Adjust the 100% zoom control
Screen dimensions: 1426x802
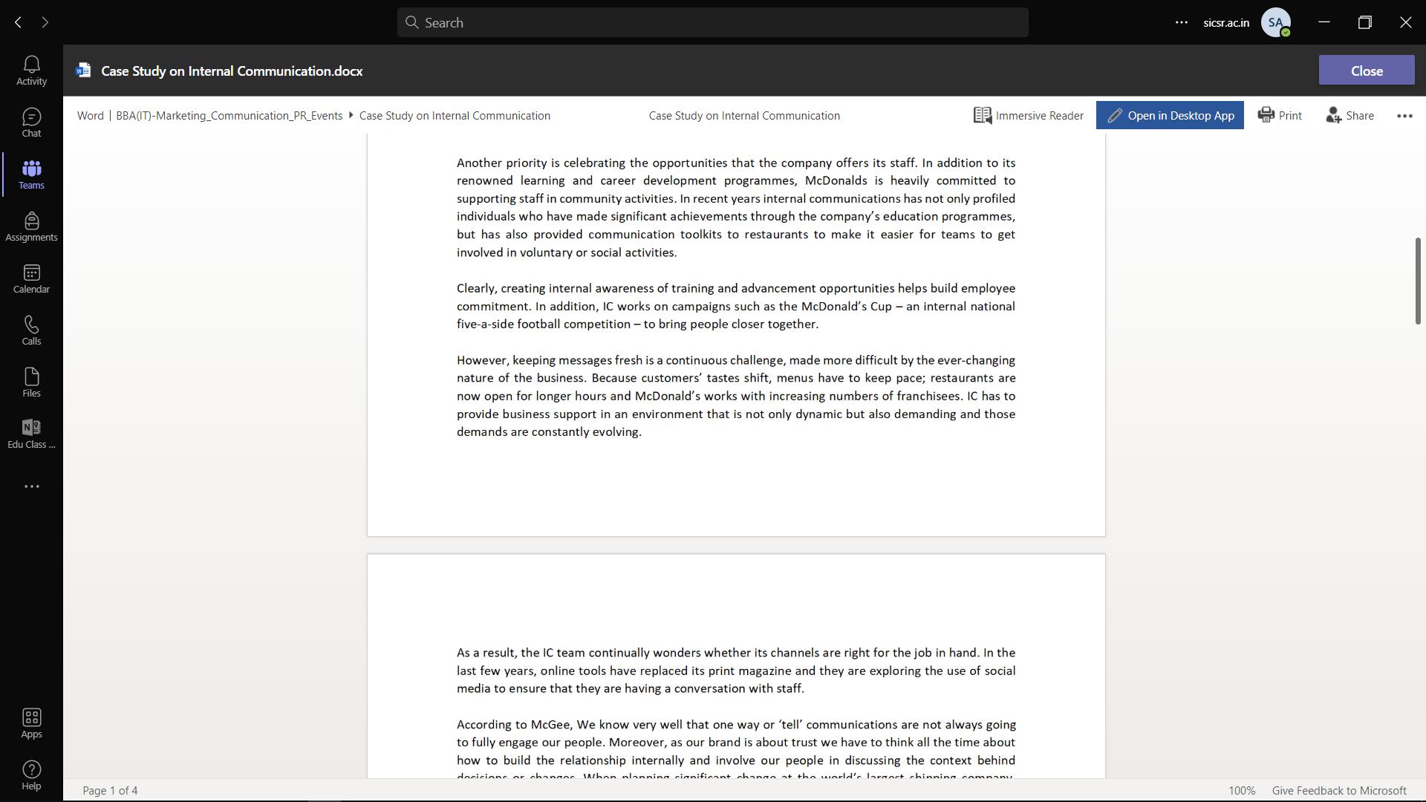[x=1242, y=790]
